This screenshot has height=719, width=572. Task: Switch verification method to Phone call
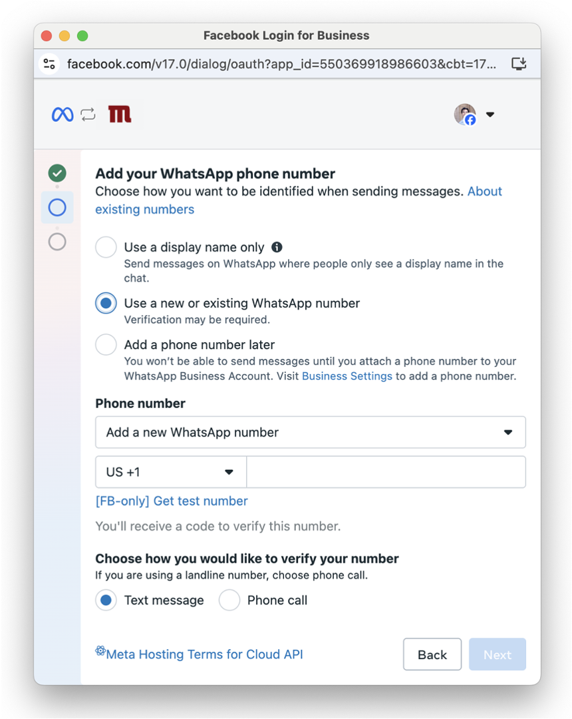(x=229, y=600)
